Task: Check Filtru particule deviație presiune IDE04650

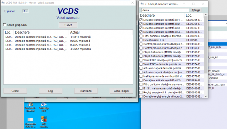Action: pos(141,84)
